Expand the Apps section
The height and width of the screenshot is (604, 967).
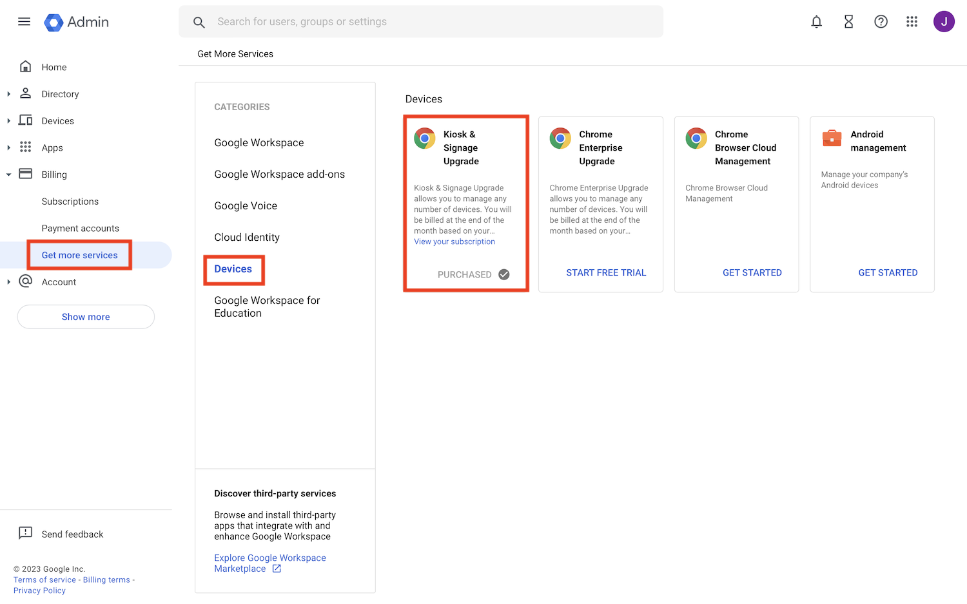click(x=8, y=147)
